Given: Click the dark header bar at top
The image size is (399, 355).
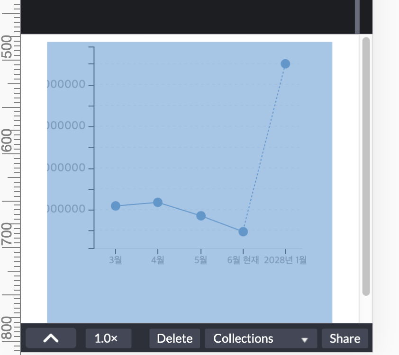Looking at the screenshot, I should (x=190, y=17).
